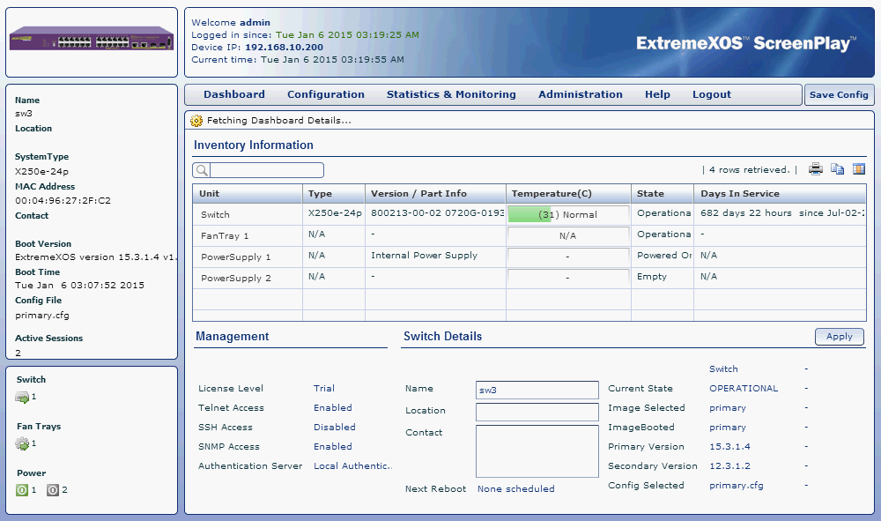The width and height of the screenshot is (881, 521).
Task: Click the Primary Version 15.3.1.4 value
Action: pyautogui.click(x=729, y=446)
